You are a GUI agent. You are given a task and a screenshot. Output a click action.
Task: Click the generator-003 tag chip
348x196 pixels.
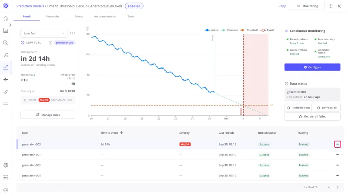pos(64,43)
